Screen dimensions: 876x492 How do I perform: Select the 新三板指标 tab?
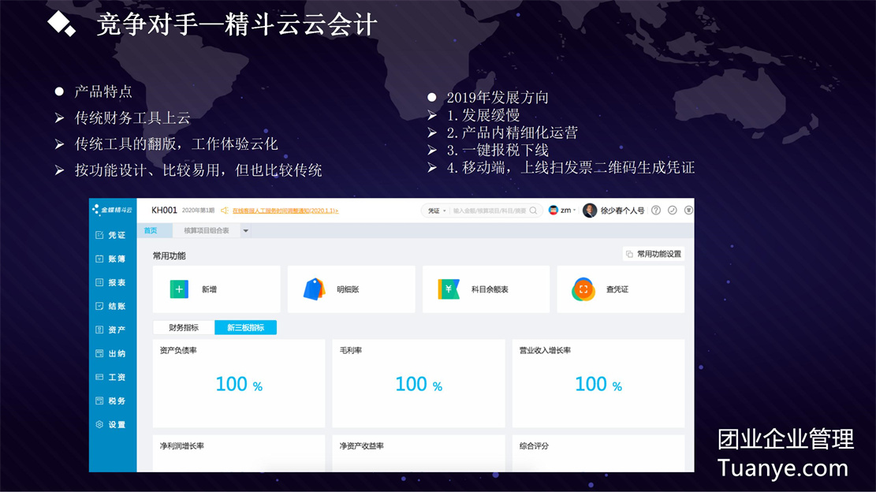click(245, 328)
